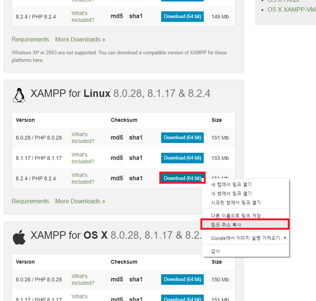Screen dimensions: 316x301
Task: Open Requirements link under Windows section
Action: (x=30, y=39)
